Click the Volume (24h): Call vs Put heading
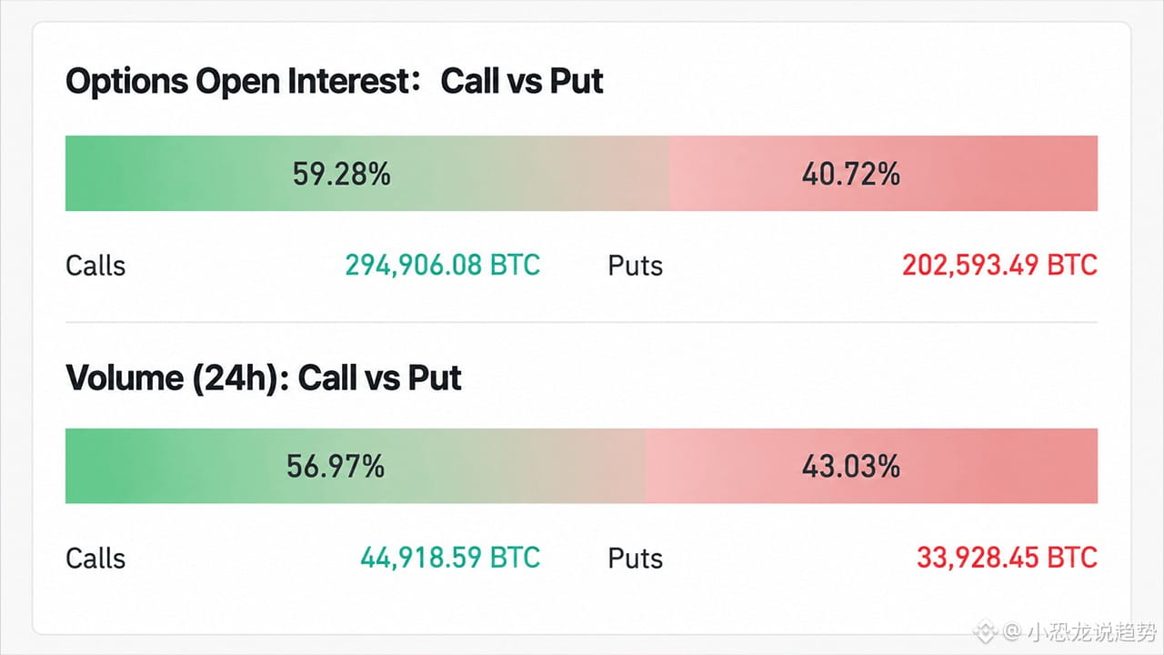The height and width of the screenshot is (655, 1164). pos(264,377)
